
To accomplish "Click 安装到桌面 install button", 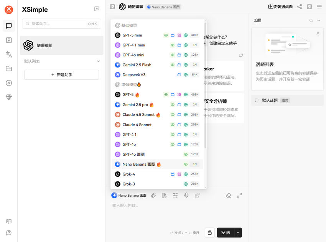I will [x=280, y=7].
